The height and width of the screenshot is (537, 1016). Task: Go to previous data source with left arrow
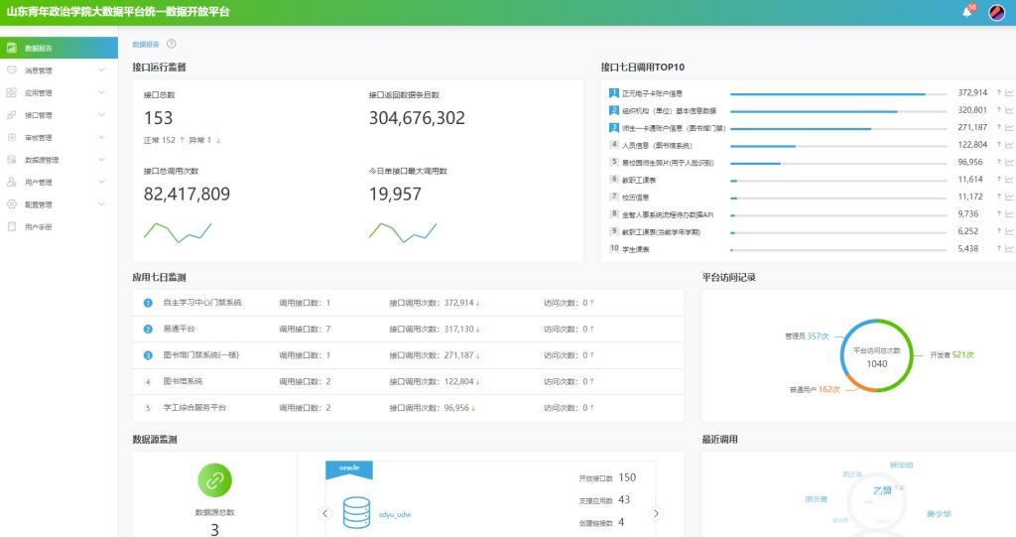[x=323, y=513]
